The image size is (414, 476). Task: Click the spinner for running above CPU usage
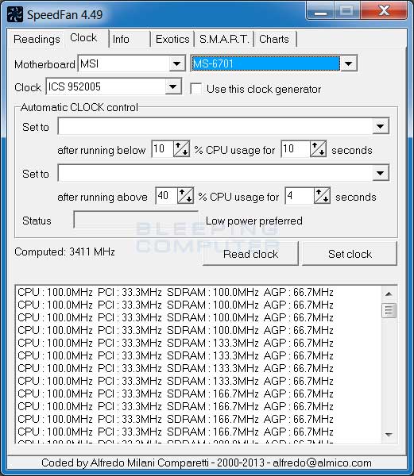coord(185,195)
